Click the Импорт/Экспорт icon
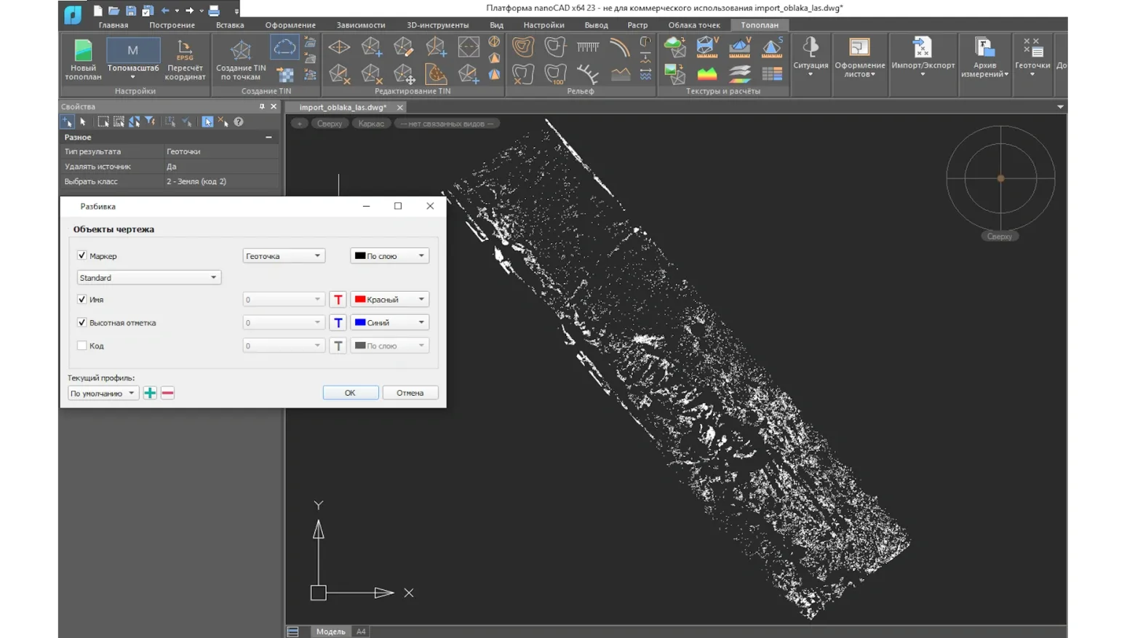Image resolution: width=1135 pixels, height=638 pixels. pyautogui.click(x=923, y=48)
